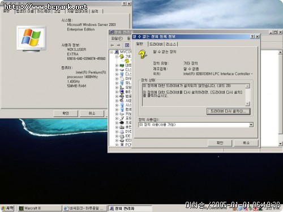Click 취소 in the device properties dialog
Viewport: 283px width, 212px height.
tap(246, 143)
